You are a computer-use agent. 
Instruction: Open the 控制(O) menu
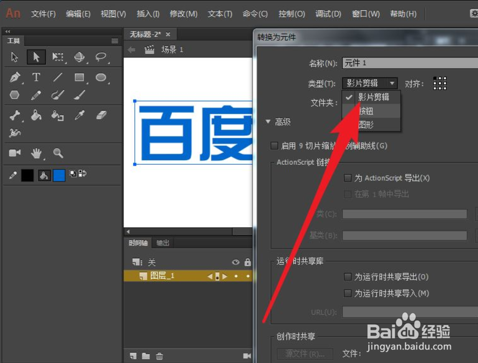[x=291, y=14]
